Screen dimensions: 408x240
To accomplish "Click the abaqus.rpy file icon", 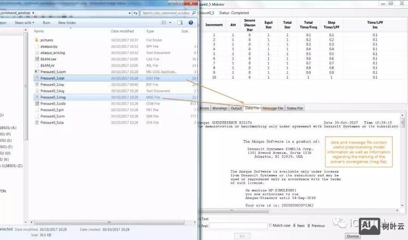I will pos(37,47).
